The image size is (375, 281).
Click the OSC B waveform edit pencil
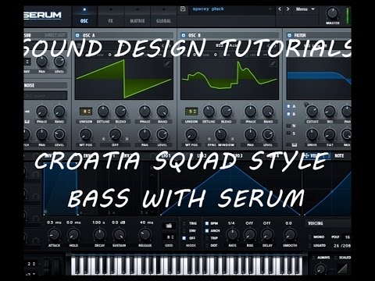coord(273,63)
